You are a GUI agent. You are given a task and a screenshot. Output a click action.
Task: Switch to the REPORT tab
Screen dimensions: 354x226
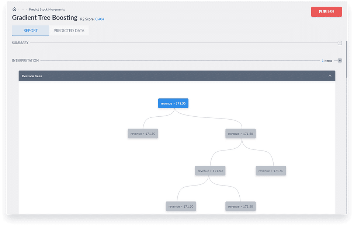pyautogui.click(x=31, y=31)
